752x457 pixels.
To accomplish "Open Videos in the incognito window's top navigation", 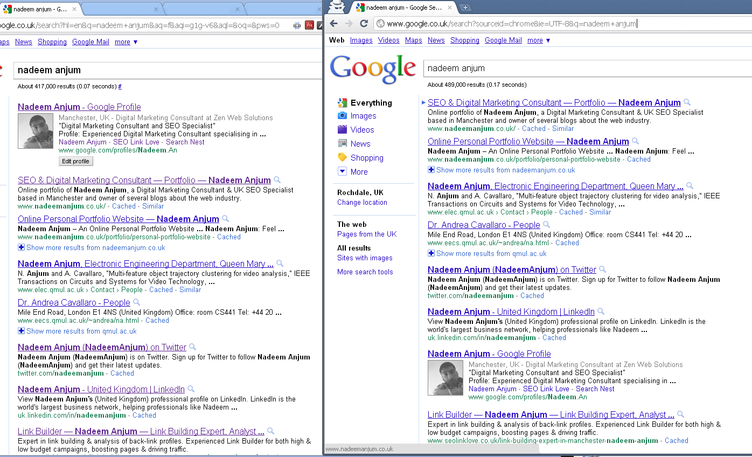I will point(389,40).
